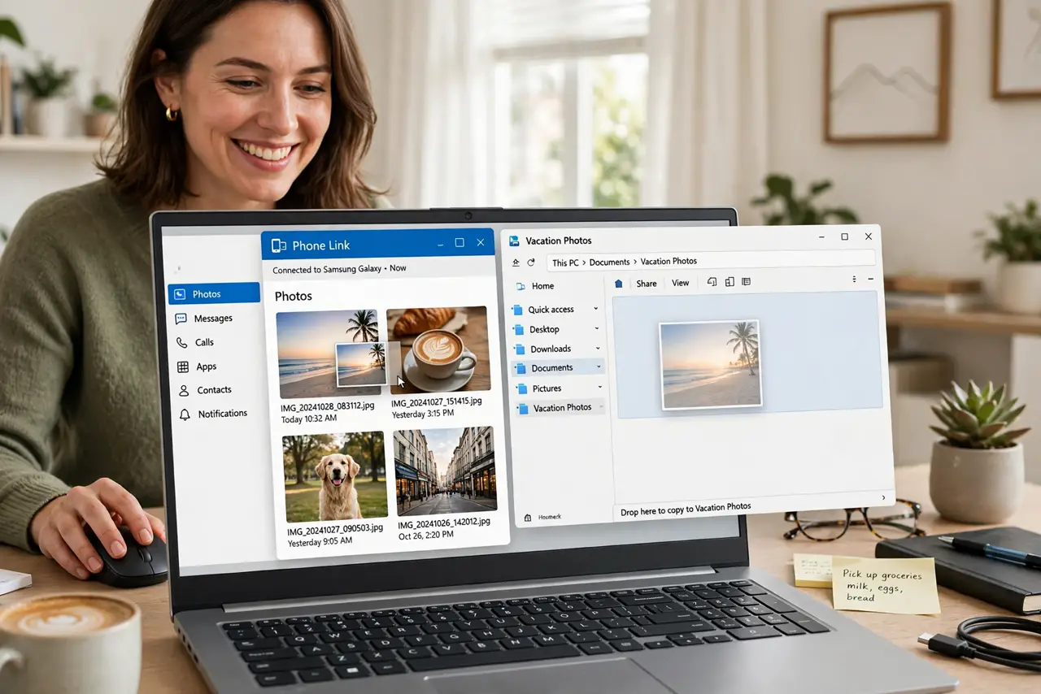Select the Photos tab in Phone Link sidebar

[x=214, y=294]
